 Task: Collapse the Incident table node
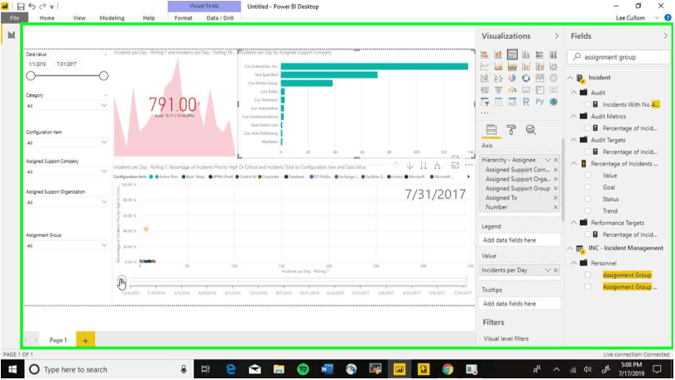click(x=570, y=78)
